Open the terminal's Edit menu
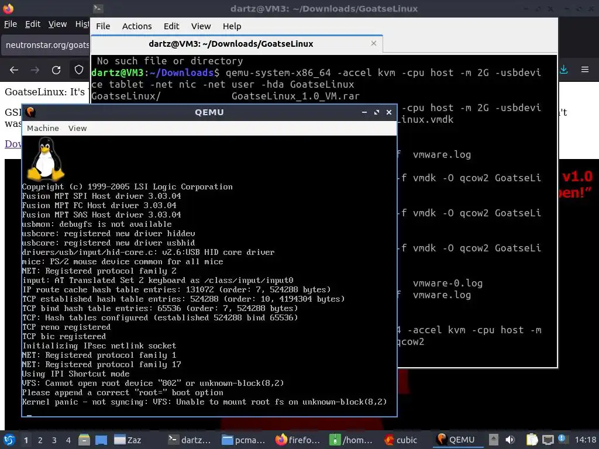Image resolution: width=599 pixels, height=449 pixels. (x=171, y=26)
